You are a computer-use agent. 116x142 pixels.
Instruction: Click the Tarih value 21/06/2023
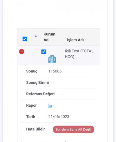point(59,116)
